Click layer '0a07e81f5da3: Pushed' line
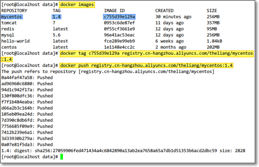The height and width of the screenshot is (167, 259). pos(27,145)
